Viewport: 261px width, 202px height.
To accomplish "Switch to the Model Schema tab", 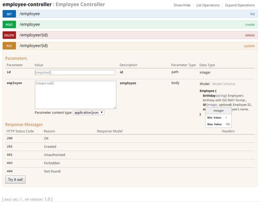I will coord(223,84).
